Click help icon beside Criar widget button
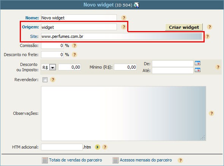Image resolution: width=224 pixels, height=166 pixels. [x=210, y=27]
